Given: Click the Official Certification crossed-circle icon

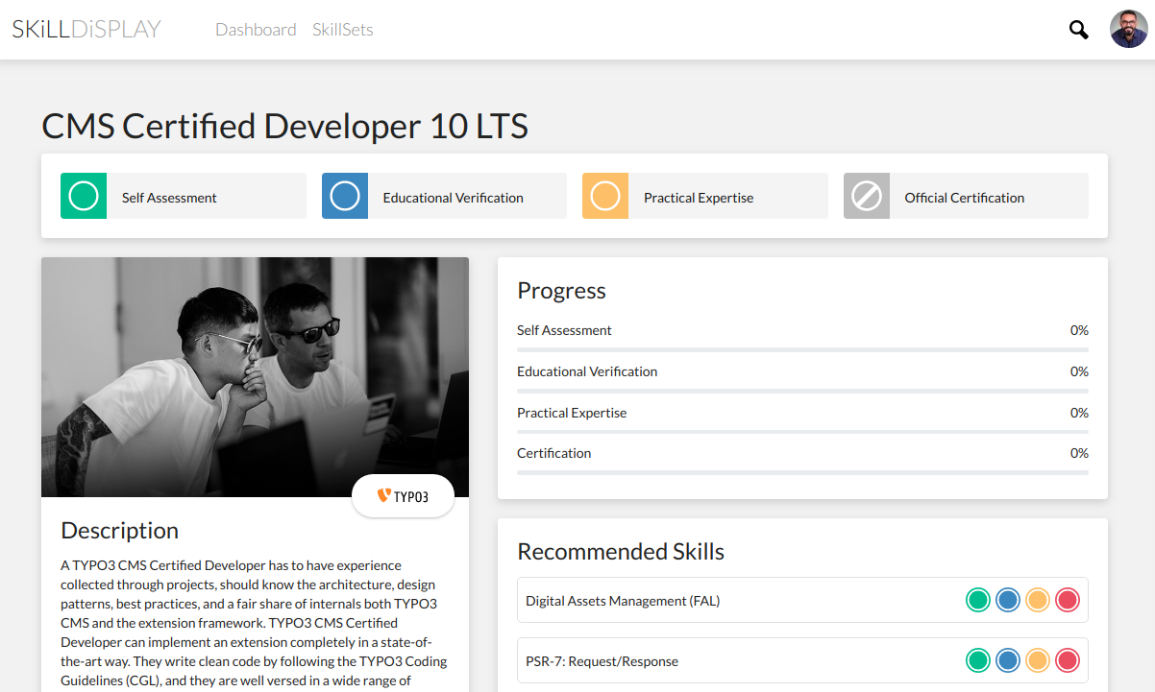Looking at the screenshot, I should [x=867, y=196].
